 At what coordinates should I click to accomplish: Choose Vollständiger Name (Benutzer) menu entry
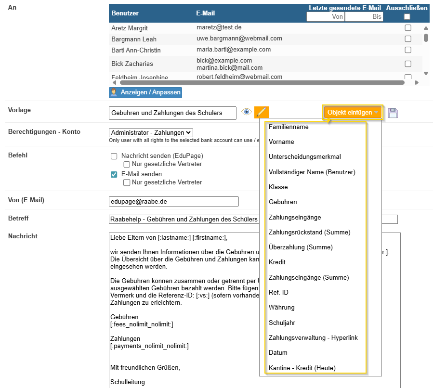click(312, 172)
